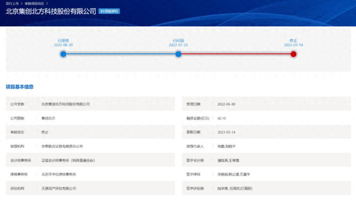Click the blue progress bar segment
This screenshot has width=356, height=205.
121,54
